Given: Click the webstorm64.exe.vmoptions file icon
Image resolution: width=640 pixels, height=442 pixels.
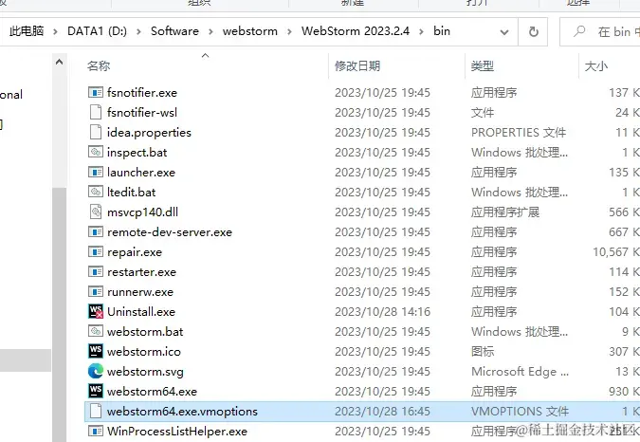Looking at the screenshot, I should click(x=96, y=411).
